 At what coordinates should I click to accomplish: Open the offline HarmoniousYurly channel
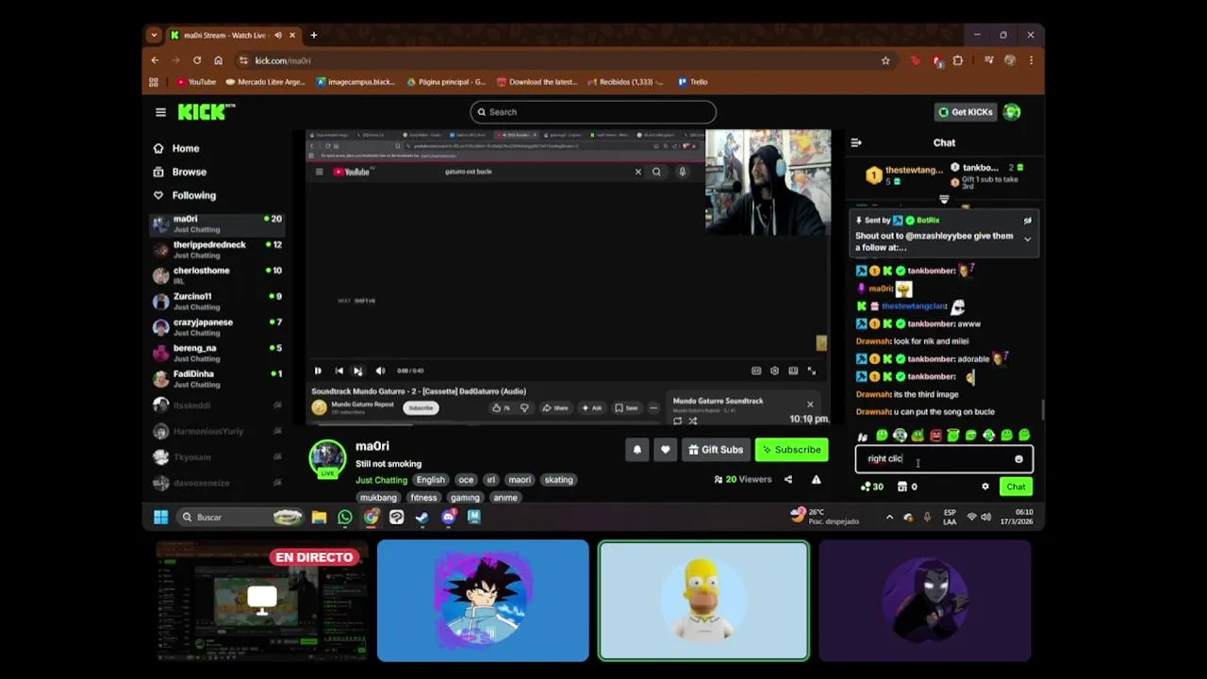coord(217,431)
